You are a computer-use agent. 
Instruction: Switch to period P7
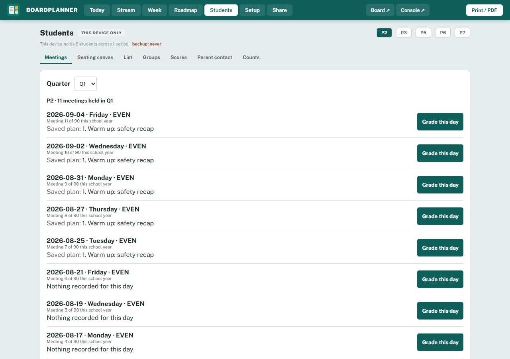[462, 33]
